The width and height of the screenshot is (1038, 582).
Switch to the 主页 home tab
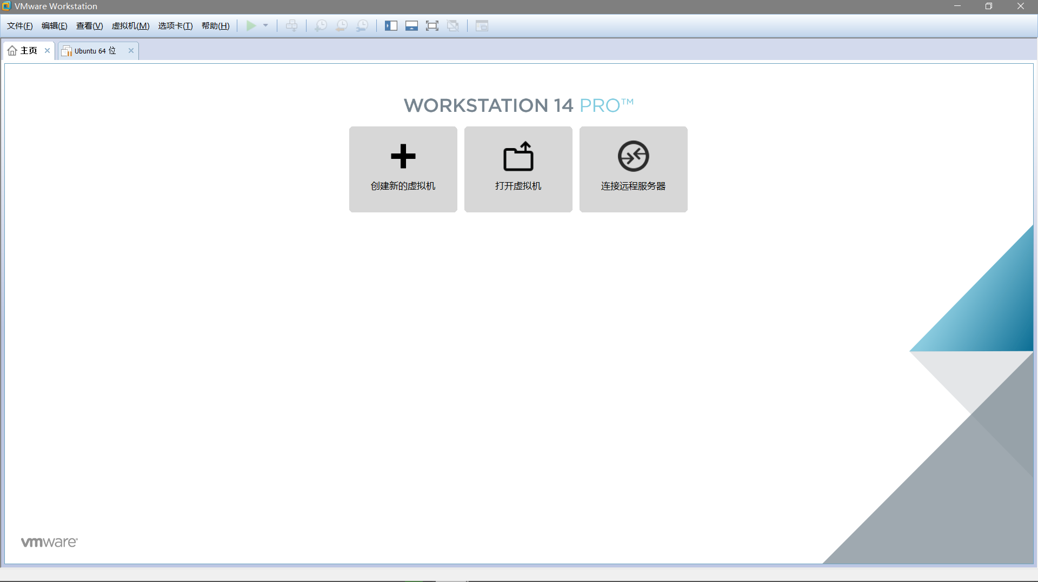[29, 50]
